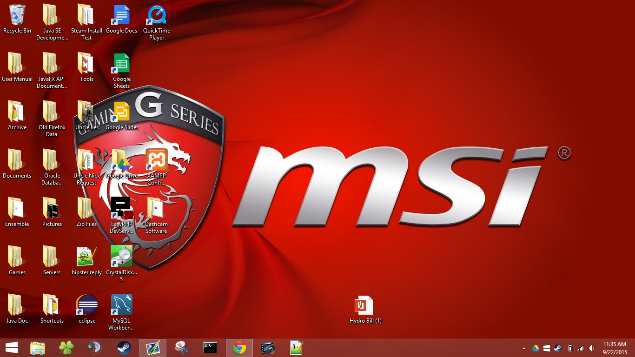Select the Google Drive desktop shortcut
Image resolution: width=635 pixels, height=357 pixels.
pos(122,165)
